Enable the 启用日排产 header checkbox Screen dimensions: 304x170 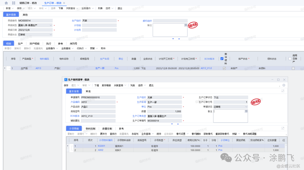290,59
